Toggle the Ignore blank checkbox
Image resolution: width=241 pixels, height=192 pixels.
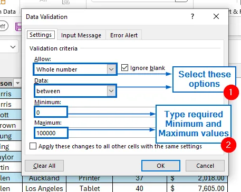124,68
